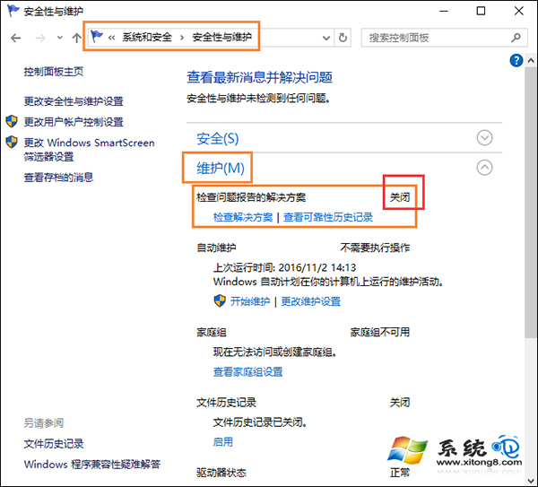Click the flag icon in address bar
The height and width of the screenshot is (487, 538).
(x=97, y=37)
